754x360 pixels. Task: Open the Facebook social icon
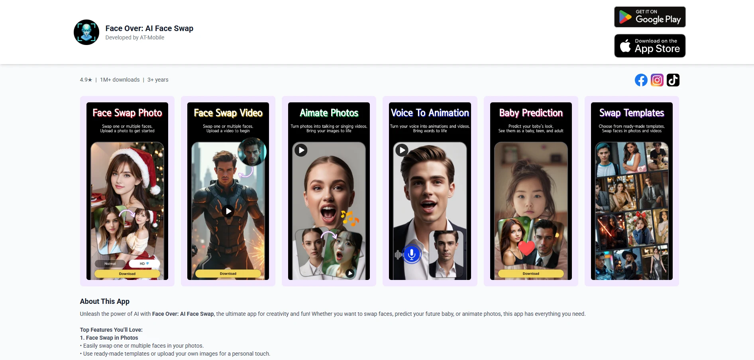(x=641, y=80)
